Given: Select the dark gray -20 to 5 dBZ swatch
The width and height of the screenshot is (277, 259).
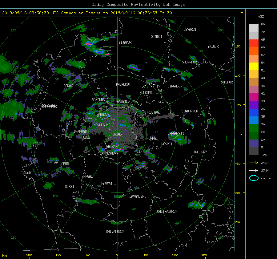Looking at the screenshot, I should (254, 151).
